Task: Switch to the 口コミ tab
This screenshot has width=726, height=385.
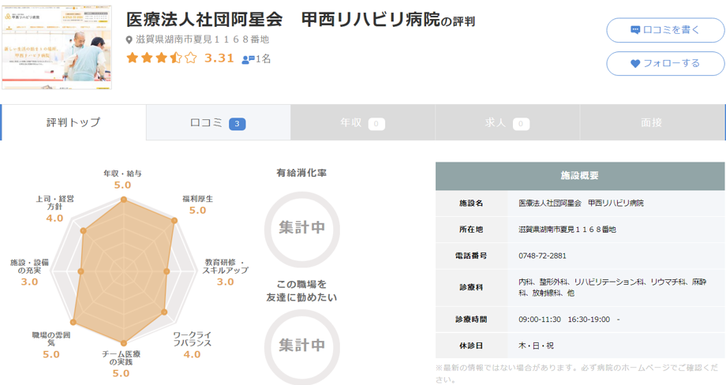Action: point(219,122)
